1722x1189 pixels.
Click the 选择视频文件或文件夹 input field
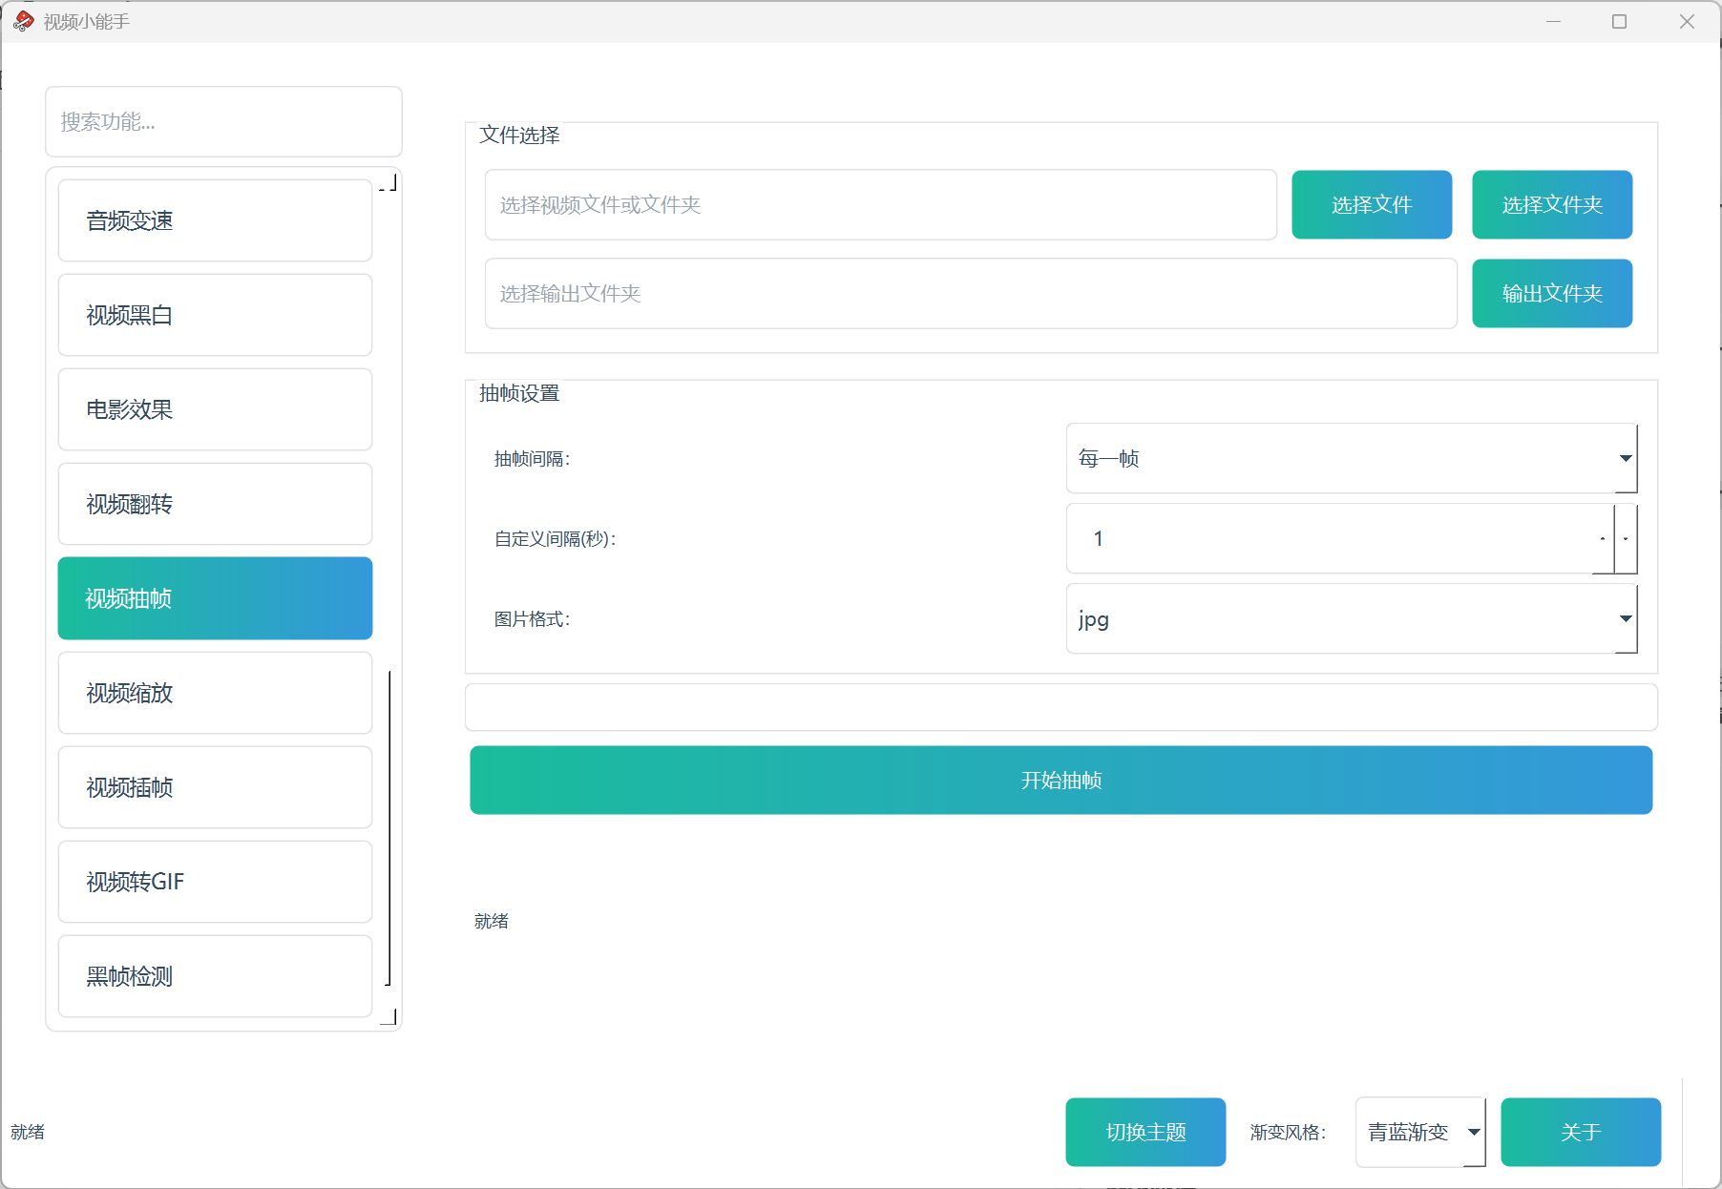coord(880,204)
